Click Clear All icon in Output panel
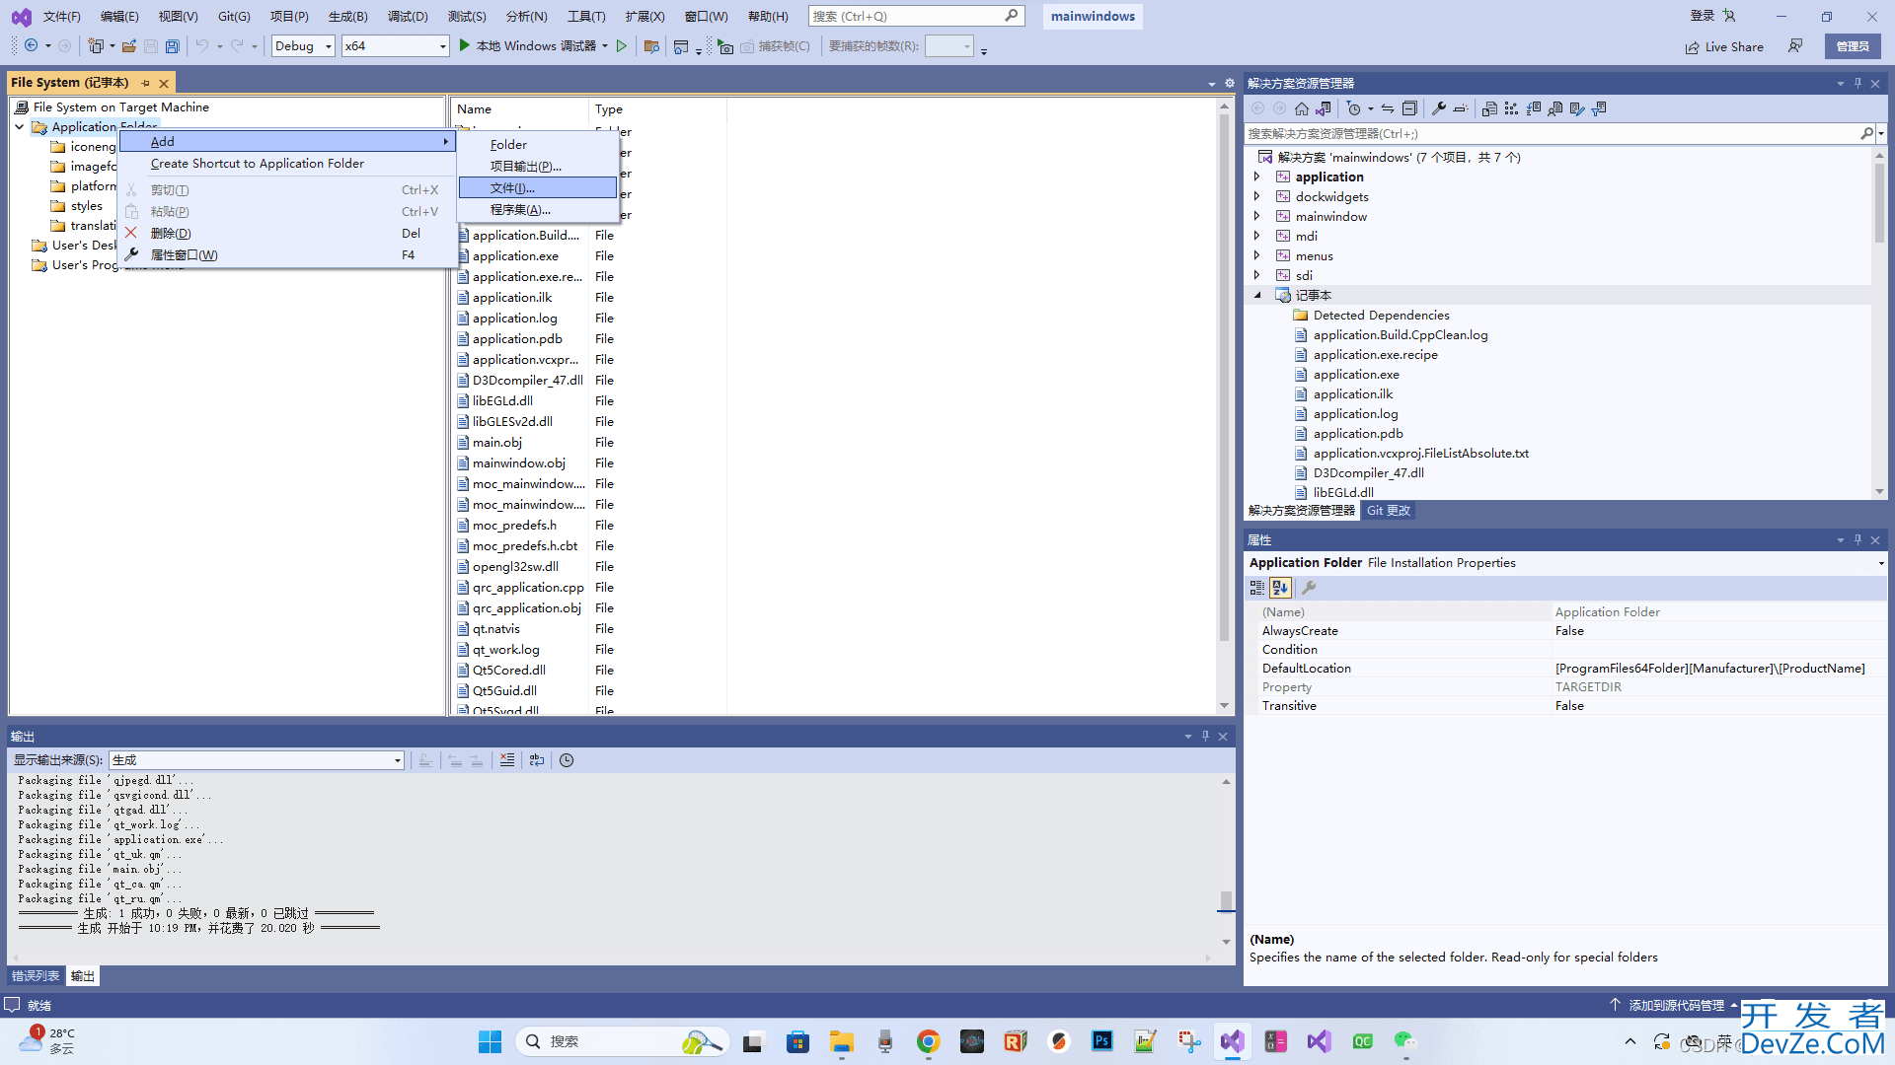 pyautogui.click(x=506, y=760)
